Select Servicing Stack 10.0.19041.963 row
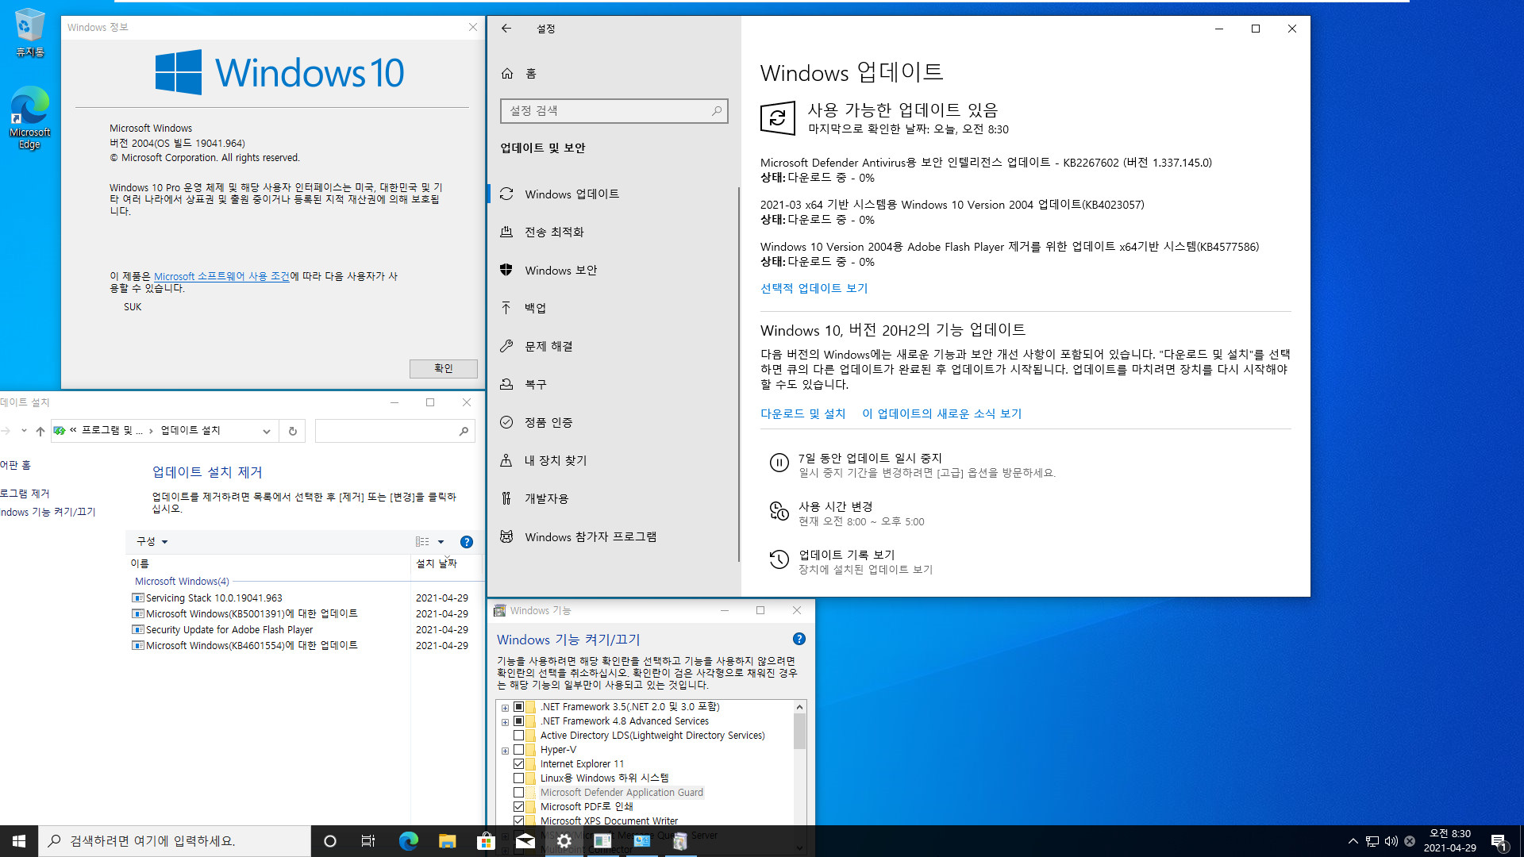The width and height of the screenshot is (1524, 857). (306, 598)
